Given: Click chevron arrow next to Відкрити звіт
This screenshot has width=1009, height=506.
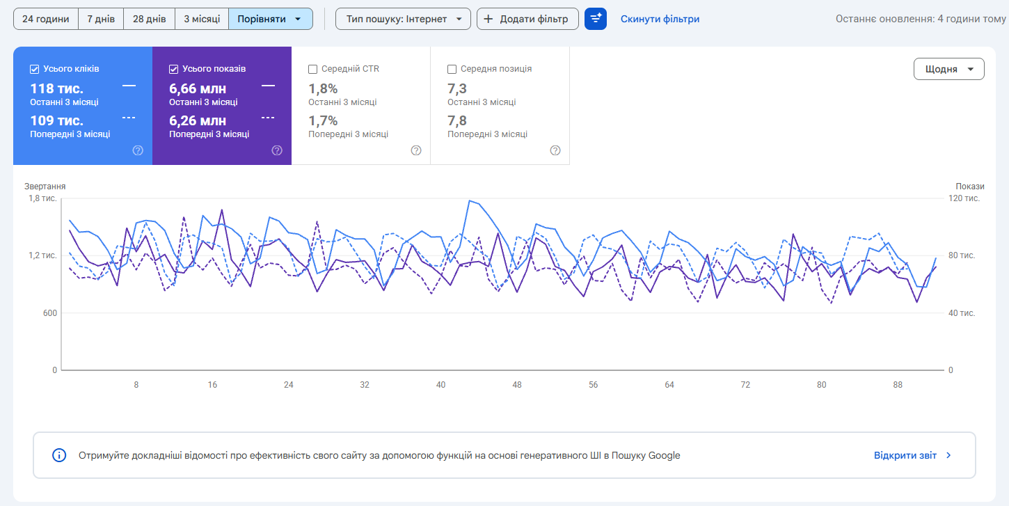Looking at the screenshot, I should coord(948,455).
